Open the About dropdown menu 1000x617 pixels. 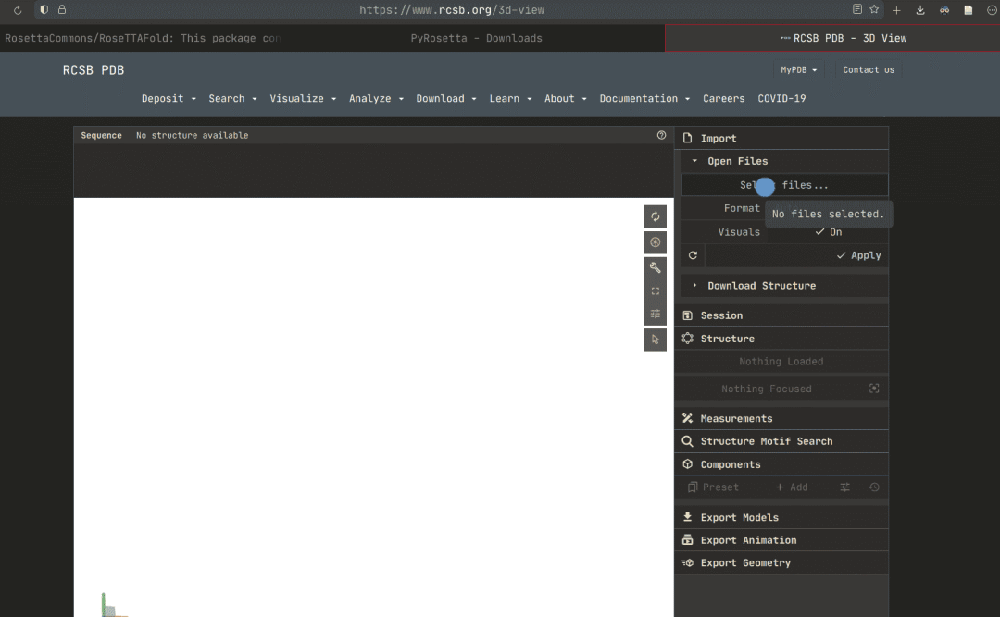[x=565, y=98]
